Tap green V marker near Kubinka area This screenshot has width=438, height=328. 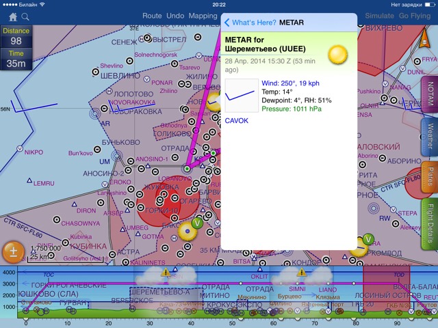[197, 223]
